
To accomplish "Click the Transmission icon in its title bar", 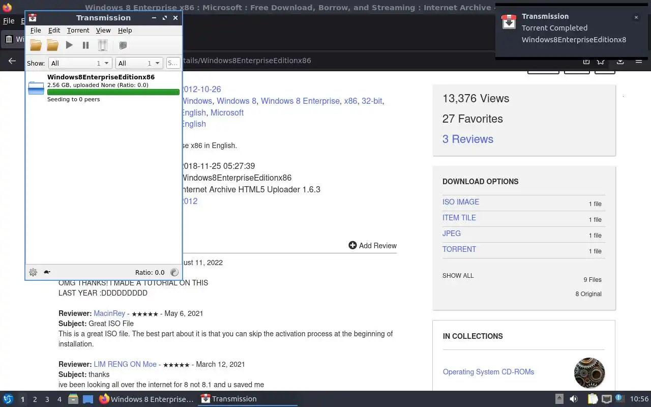I will click(x=33, y=18).
